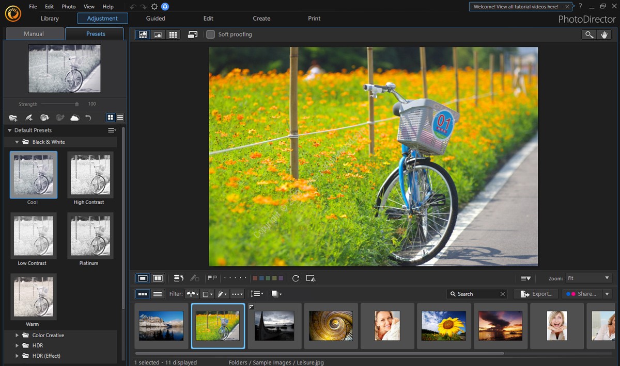The width and height of the screenshot is (620, 366).
Task: Click the Export button
Action: [536, 294]
